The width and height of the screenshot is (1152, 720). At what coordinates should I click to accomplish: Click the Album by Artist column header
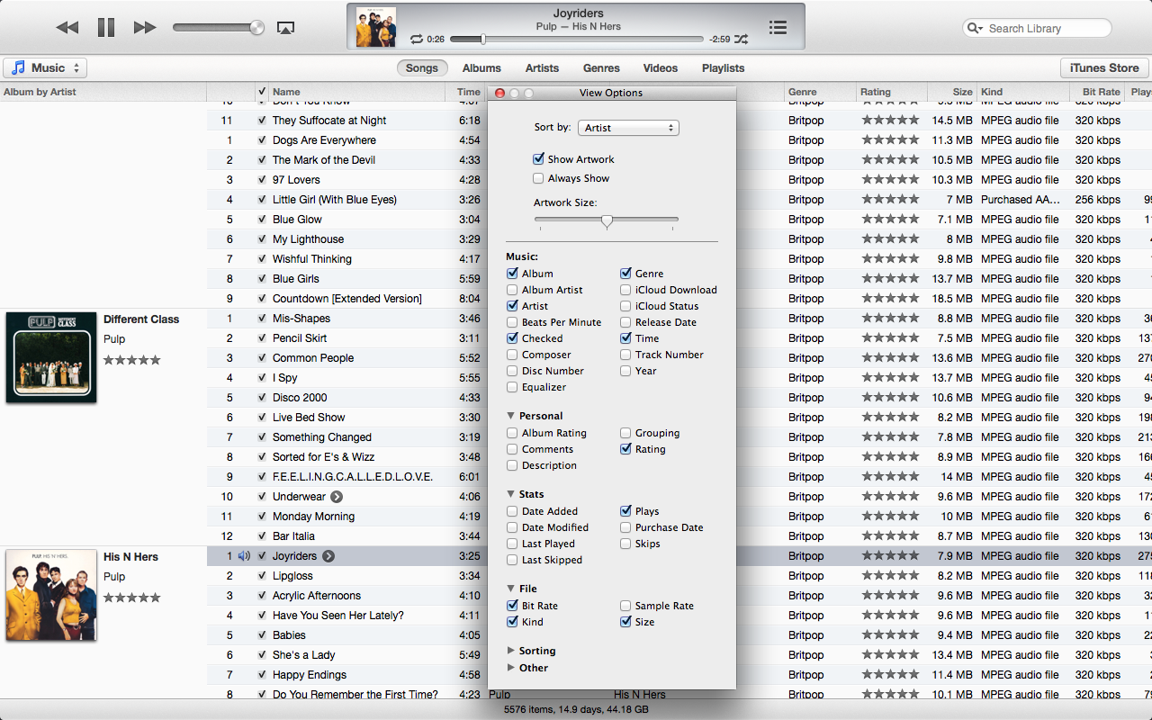pos(103,92)
